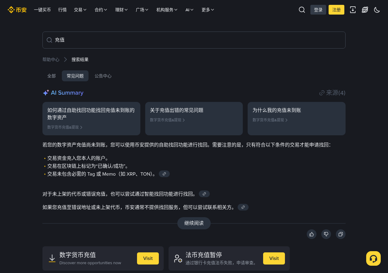
Task: Click the 法币充值暂停 user icon
Action: coord(178,258)
